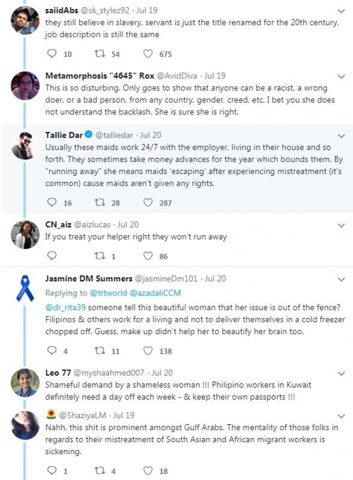353x480 pixels.
Task: Reply to CN_aiz's helper tweet
Action: click(x=52, y=256)
